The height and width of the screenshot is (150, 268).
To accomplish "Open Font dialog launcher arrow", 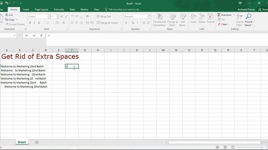I will click(67, 29).
